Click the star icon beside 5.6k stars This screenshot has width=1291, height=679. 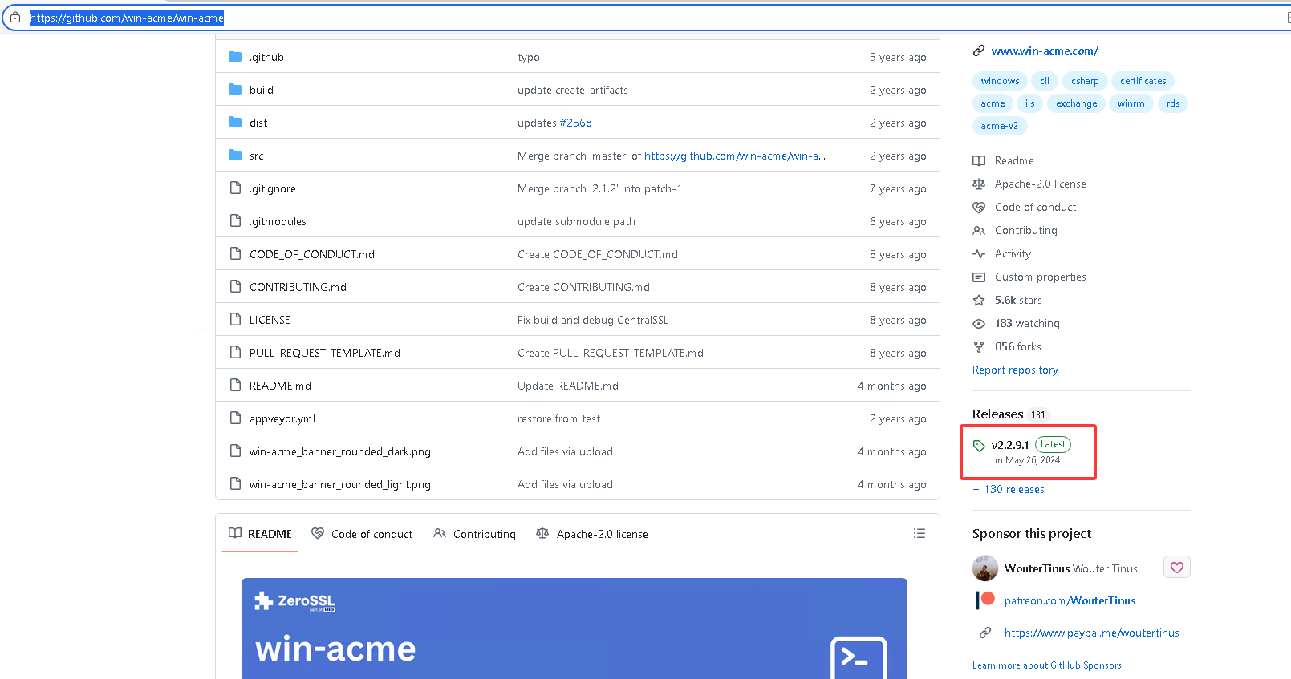(x=979, y=300)
